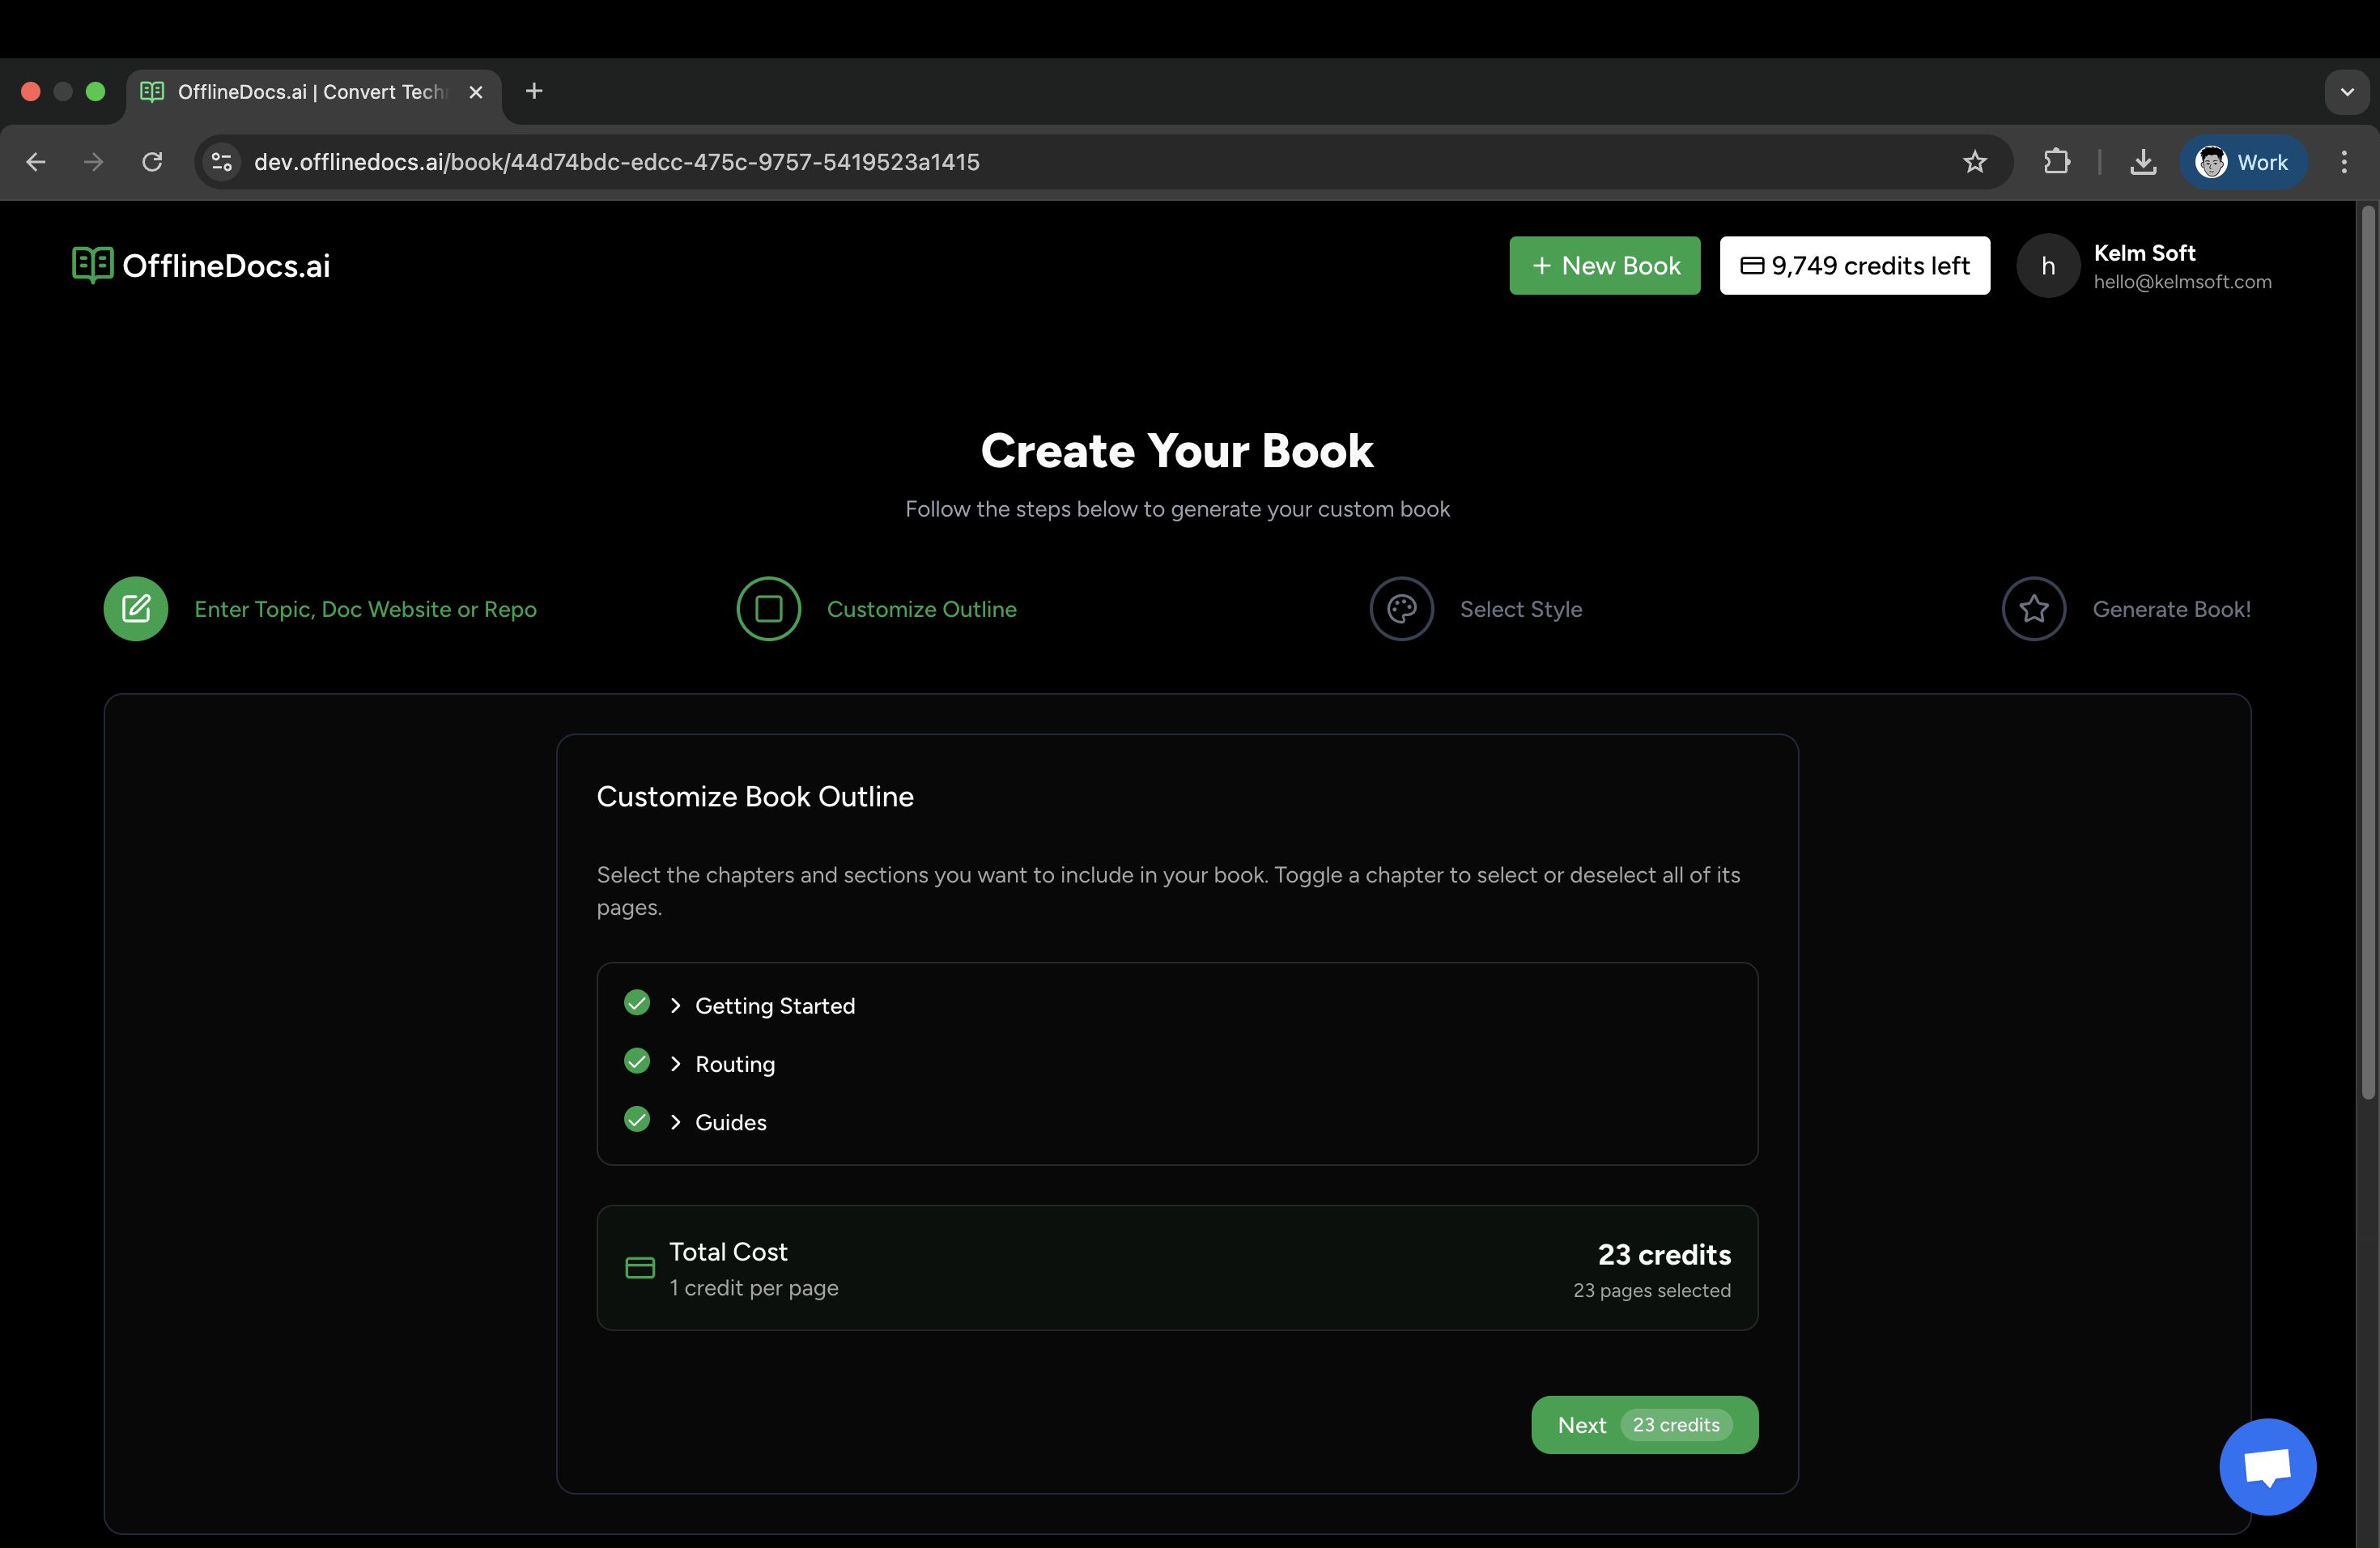Image resolution: width=2380 pixels, height=1548 pixels.
Task: Open the browser downloads icon
Action: click(x=2144, y=162)
